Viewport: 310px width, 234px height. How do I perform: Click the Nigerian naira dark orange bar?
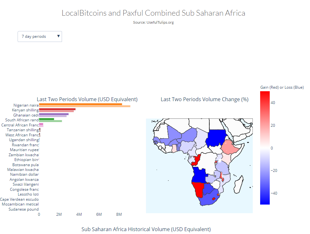[81, 104]
